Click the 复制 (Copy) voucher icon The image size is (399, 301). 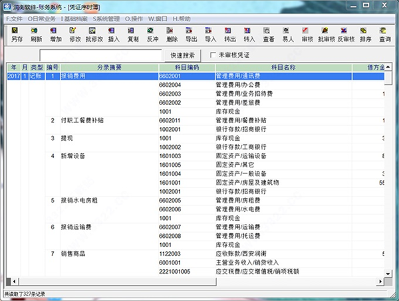(x=132, y=35)
